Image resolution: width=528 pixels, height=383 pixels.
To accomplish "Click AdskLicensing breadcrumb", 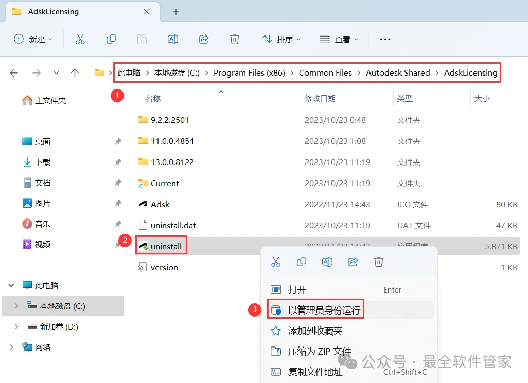I will point(470,72).
